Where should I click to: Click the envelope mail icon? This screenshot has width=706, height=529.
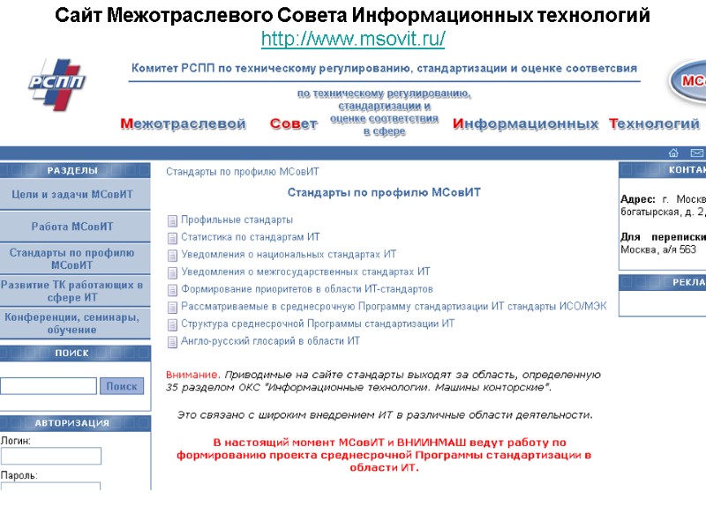tap(696, 153)
